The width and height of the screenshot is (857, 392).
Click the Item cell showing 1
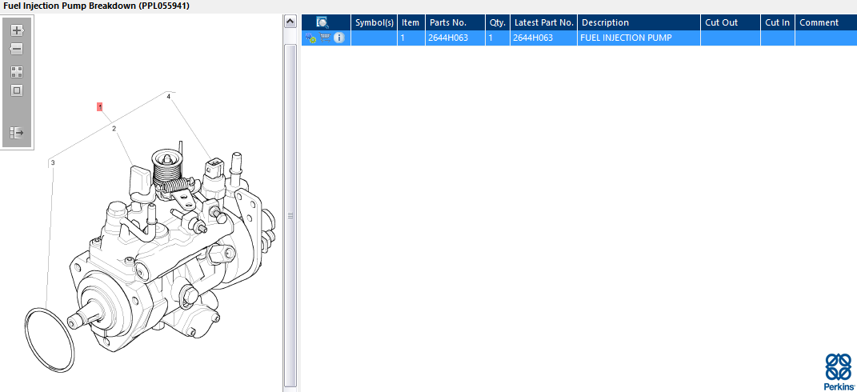[x=411, y=38]
